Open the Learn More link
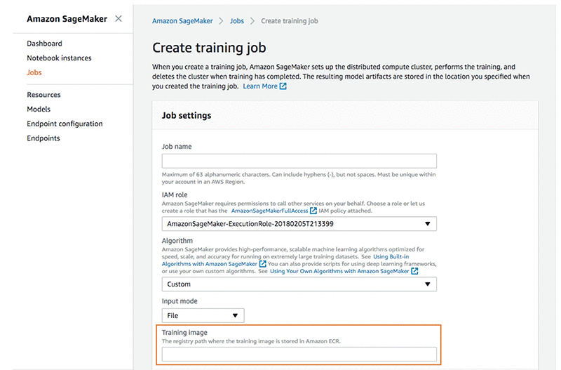This screenshot has width=561, height=370. coord(260,86)
